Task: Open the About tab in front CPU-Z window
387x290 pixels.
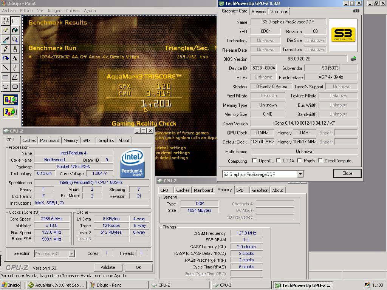Action: (x=124, y=140)
